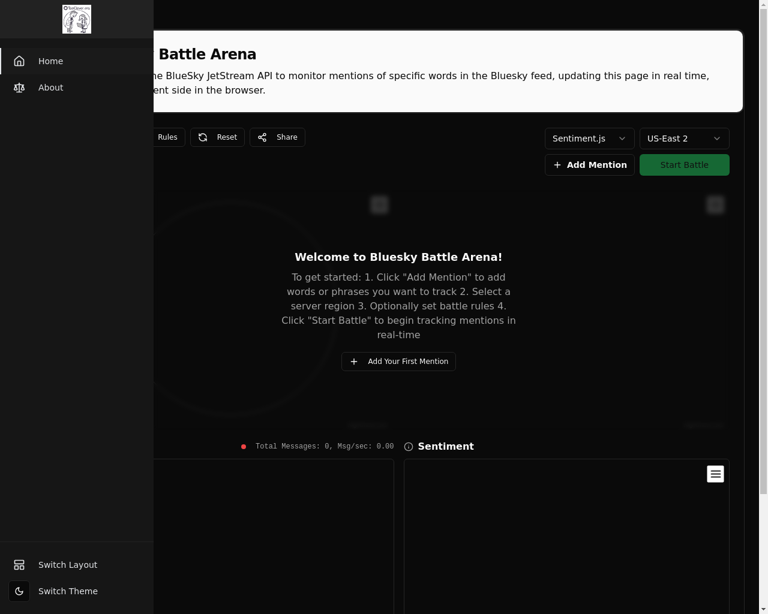
Task: Click the Add Mention button
Action: click(x=590, y=165)
